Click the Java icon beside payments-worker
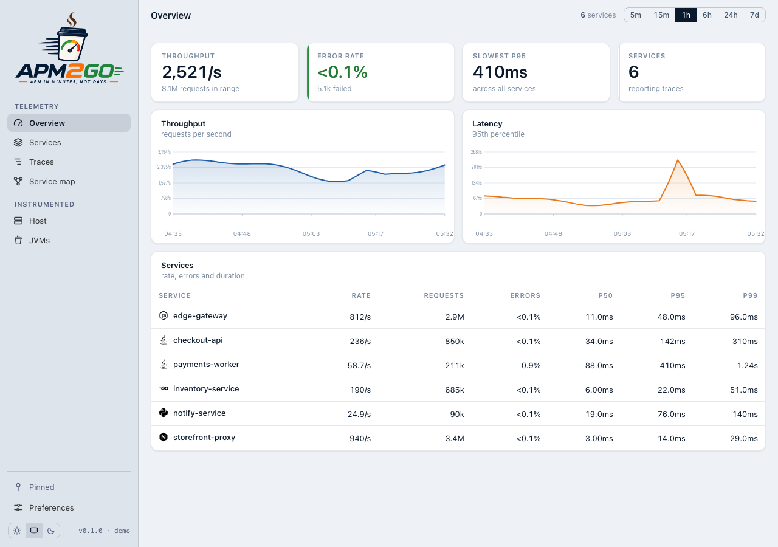This screenshot has width=778, height=547. point(164,364)
